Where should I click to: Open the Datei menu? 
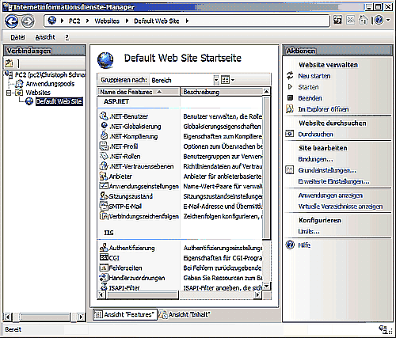pyautogui.click(x=17, y=37)
